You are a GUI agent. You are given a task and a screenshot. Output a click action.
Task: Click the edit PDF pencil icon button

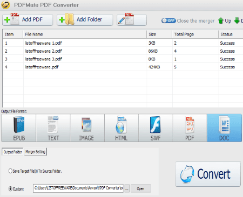[x=132, y=20]
